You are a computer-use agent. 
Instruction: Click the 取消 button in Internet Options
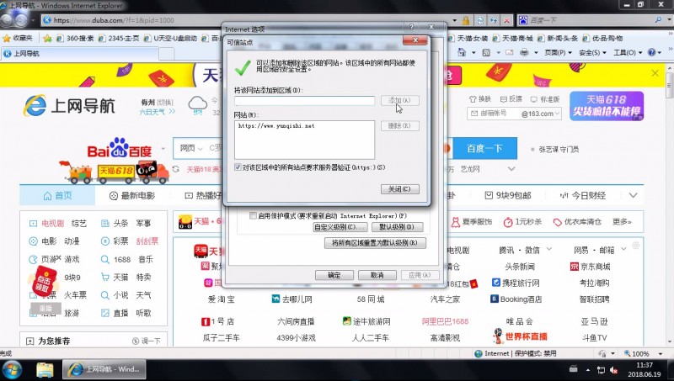[377, 275]
